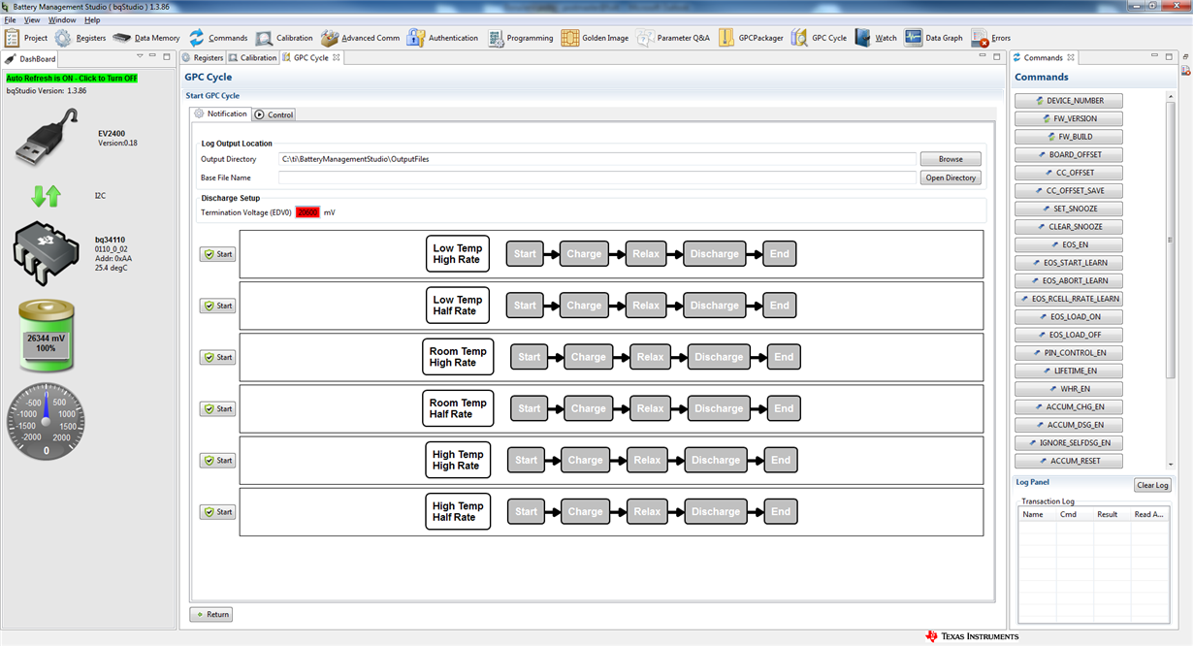Open the Window menu
Image resolution: width=1193 pixels, height=646 pixels.
pos(62,19)
